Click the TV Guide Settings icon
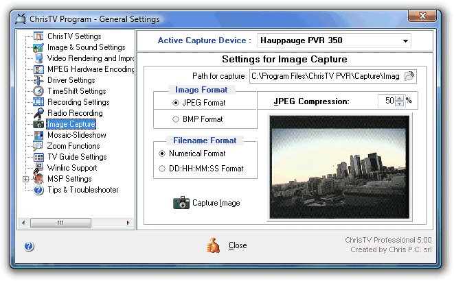This screenshot has height=281, width=454. (38, 157)
